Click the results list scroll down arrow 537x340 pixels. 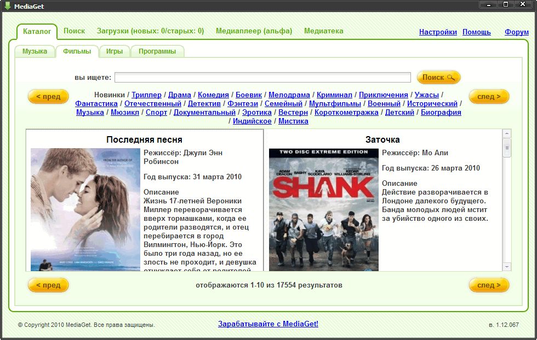(x=506, y=267)
